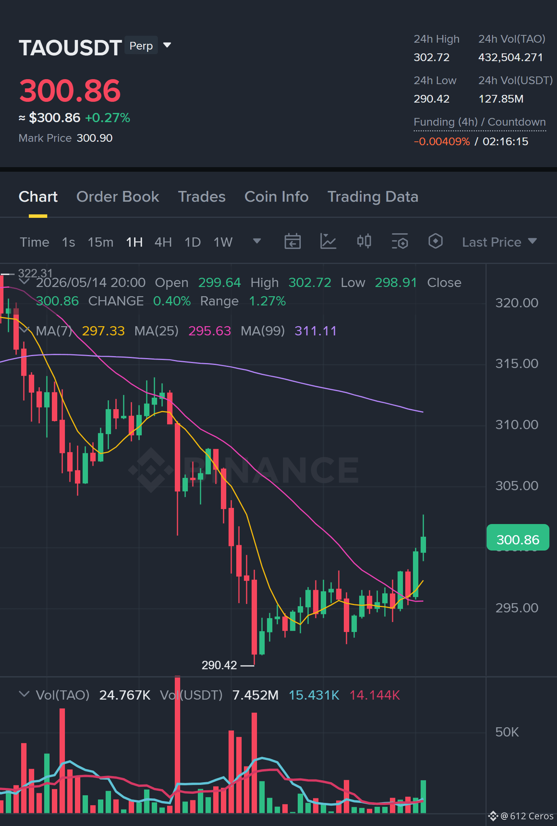Switch chart interval to 4H
The width and height of the screenshot is (557, 826).
point(163,242)
